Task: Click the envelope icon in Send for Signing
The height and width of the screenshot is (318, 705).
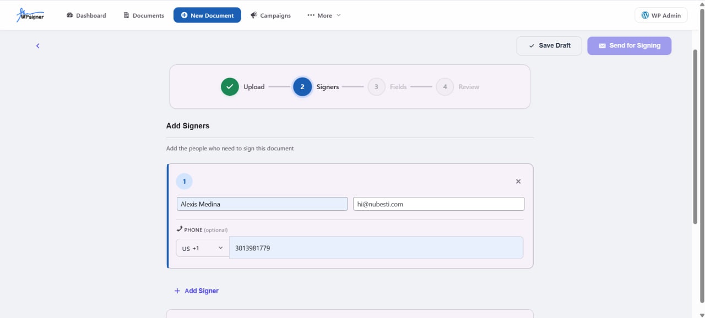Action: click(x=602, y=46)
